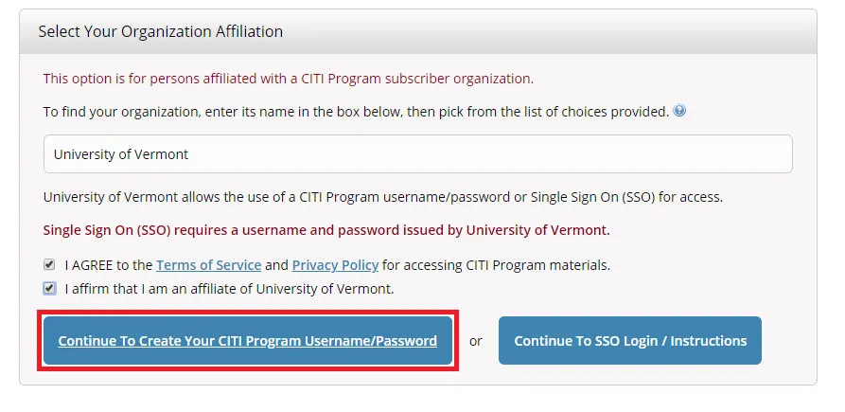Open the Terms of Service link
Viewport: 845px width, 412px height.
(208, 265)
